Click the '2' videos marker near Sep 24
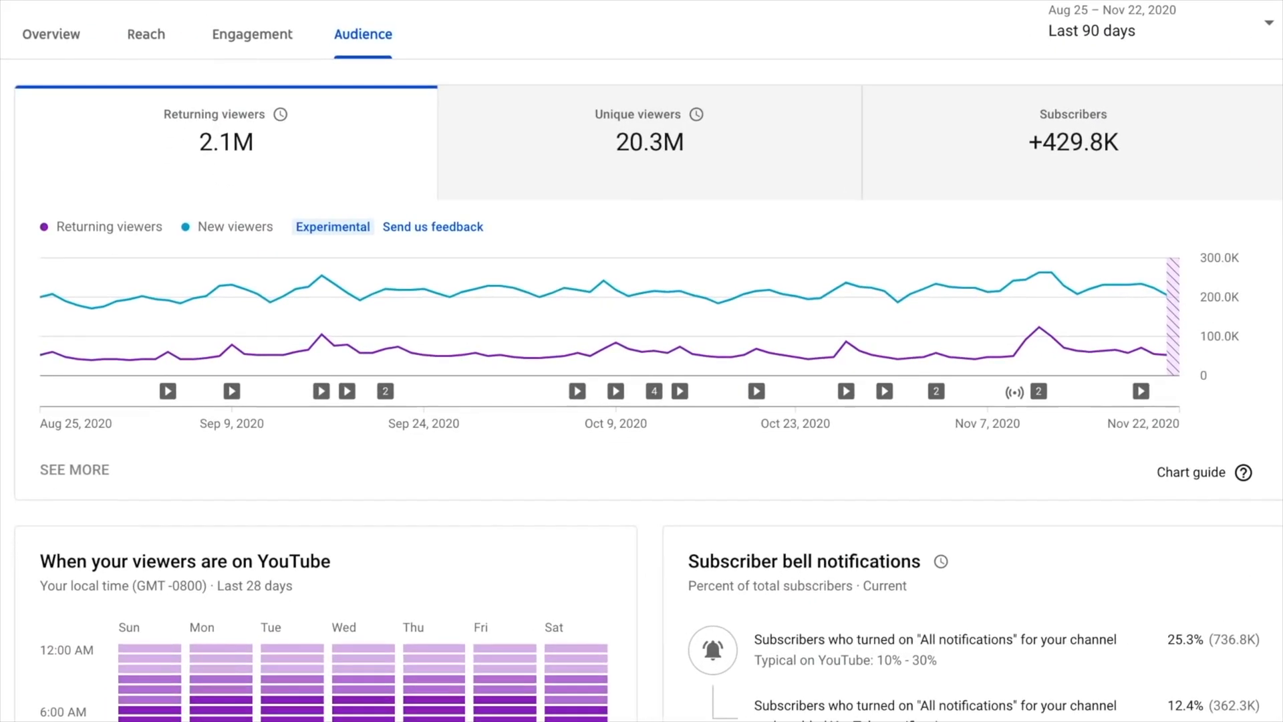Screen dimensions: 1283x722 tap(385, 391)
